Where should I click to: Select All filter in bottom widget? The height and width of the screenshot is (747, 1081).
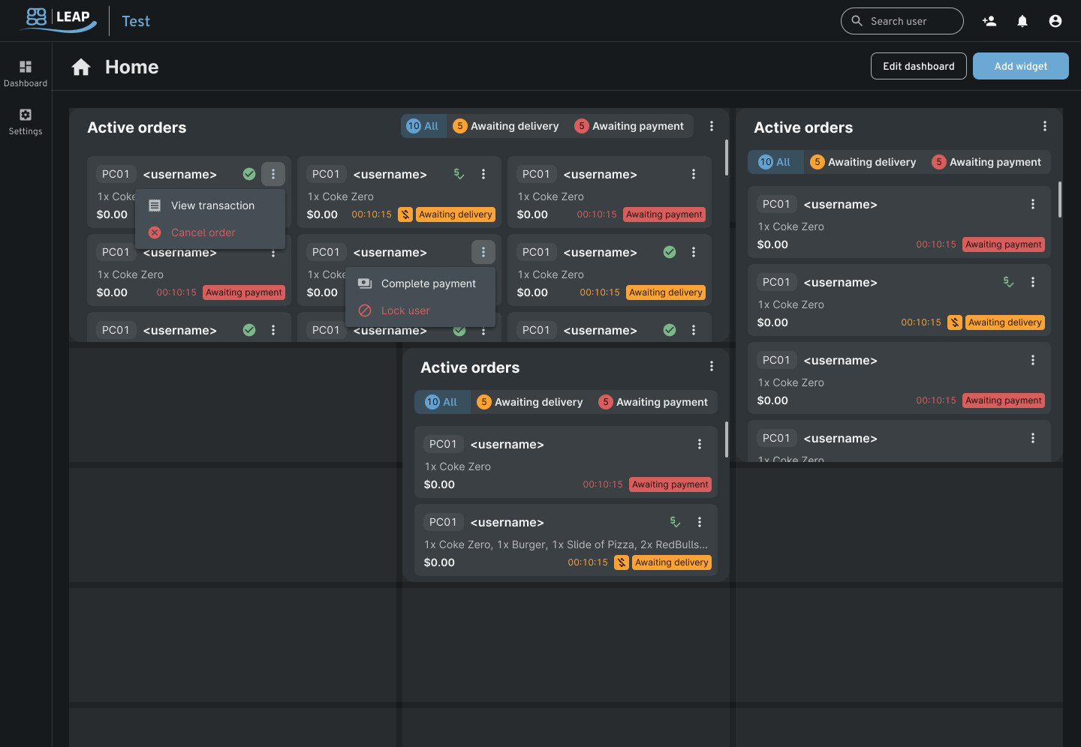pyautogui.click(x=441, y=402)
